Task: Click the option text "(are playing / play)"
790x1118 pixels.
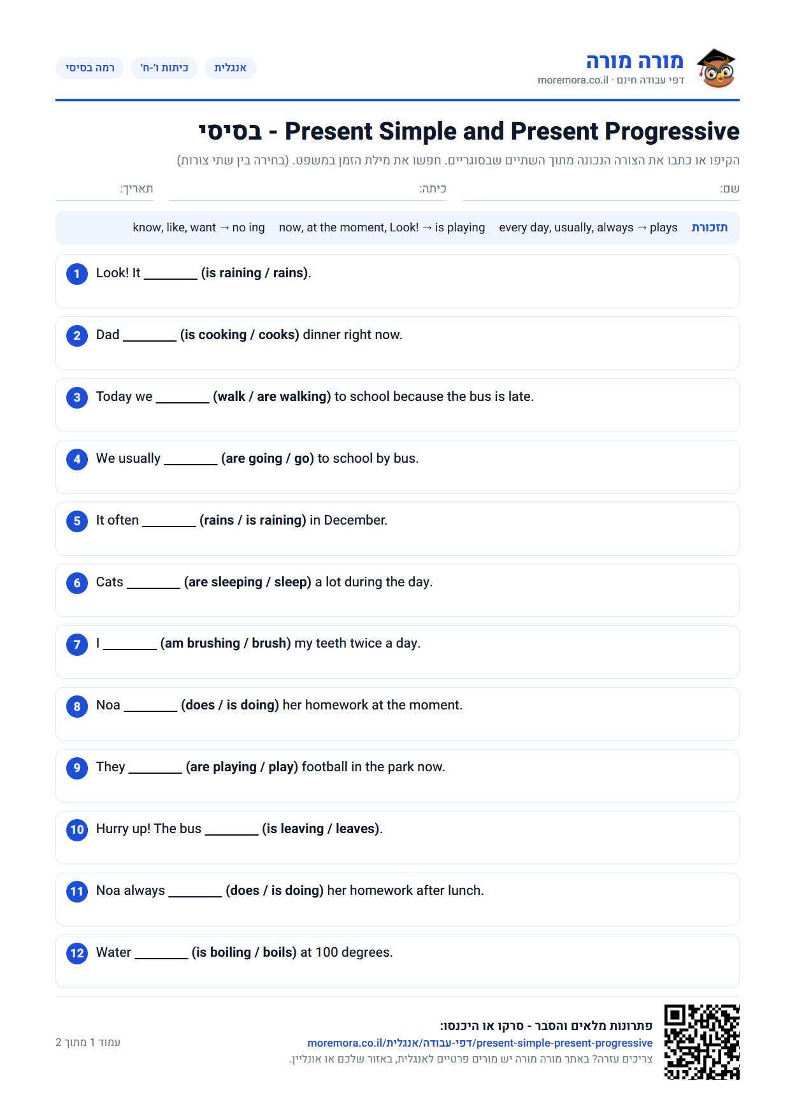Action: click(242, 767)
